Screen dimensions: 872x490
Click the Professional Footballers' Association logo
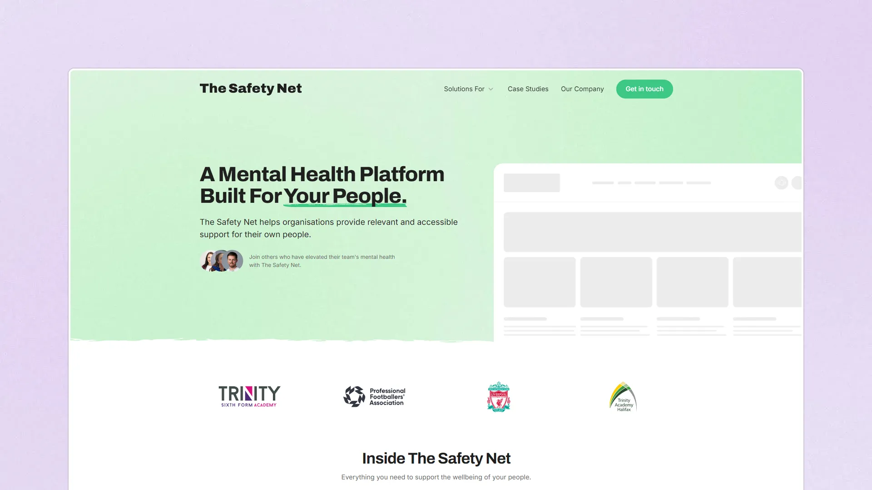point(374,396)
